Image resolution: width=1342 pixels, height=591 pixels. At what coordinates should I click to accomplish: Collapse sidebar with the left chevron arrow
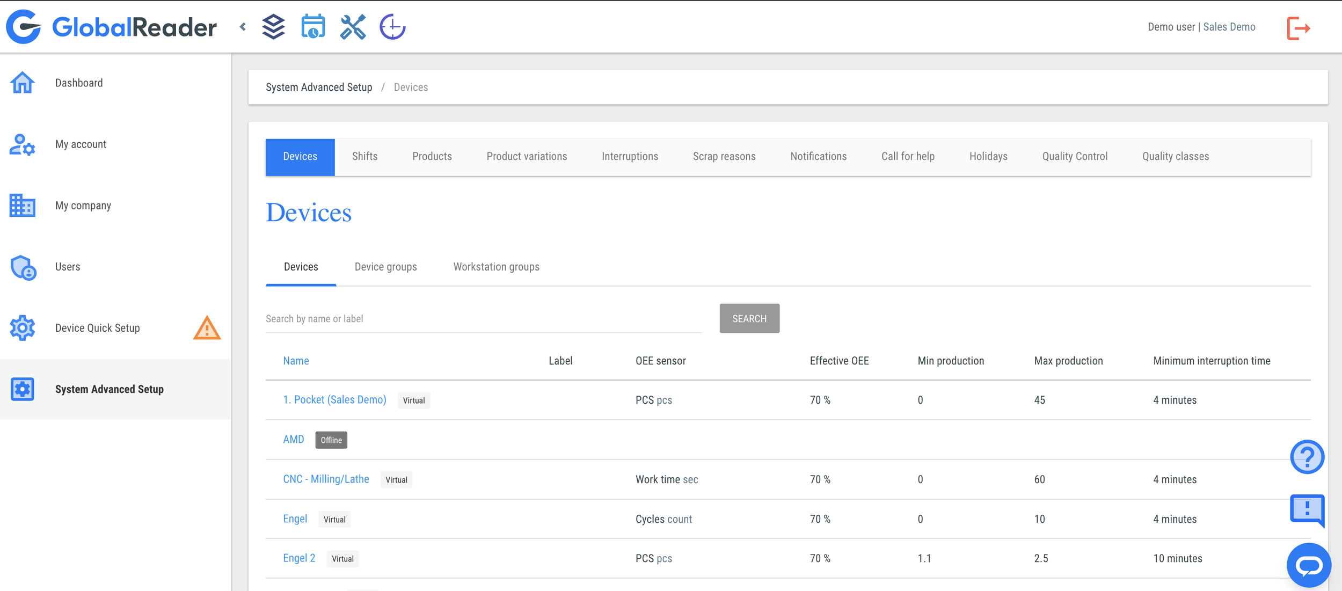(x=243, y=27)
